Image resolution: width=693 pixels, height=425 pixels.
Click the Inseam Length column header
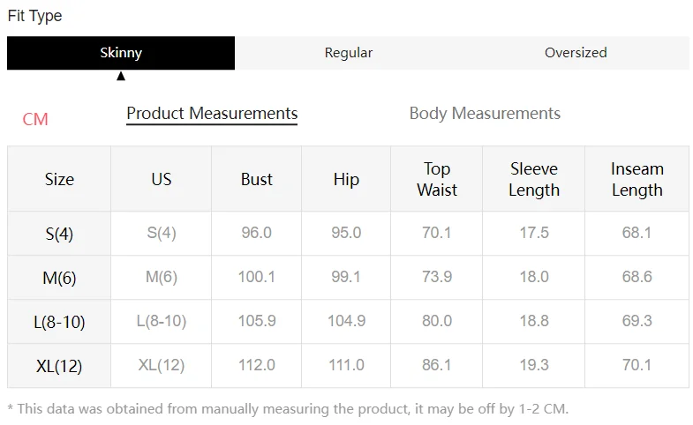[637, 179]
